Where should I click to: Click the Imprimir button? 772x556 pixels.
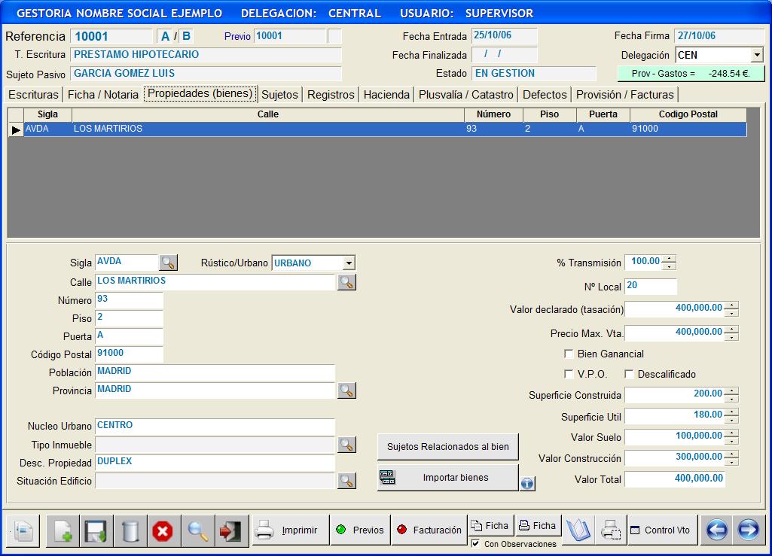pos(291,530)
